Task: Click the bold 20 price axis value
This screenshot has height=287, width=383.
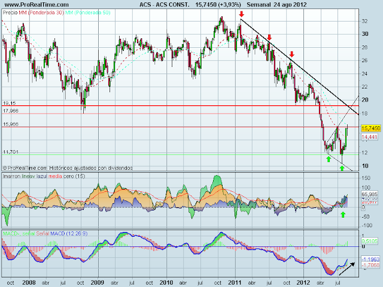Action: tap(365, 100)
